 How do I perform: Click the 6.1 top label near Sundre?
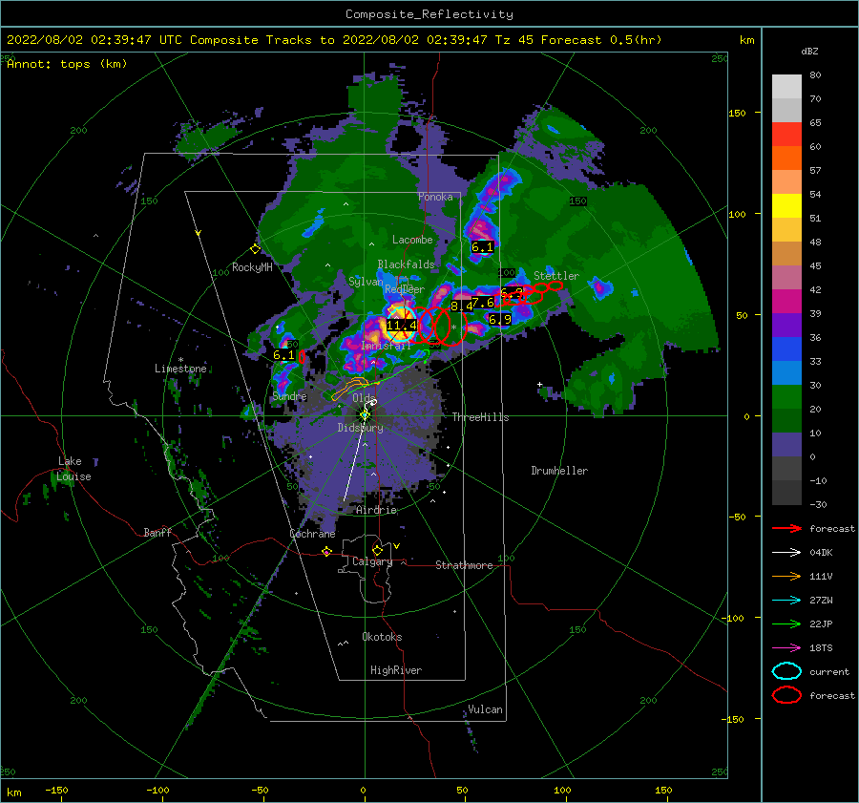pyautogui.click(x=283, y=354)
